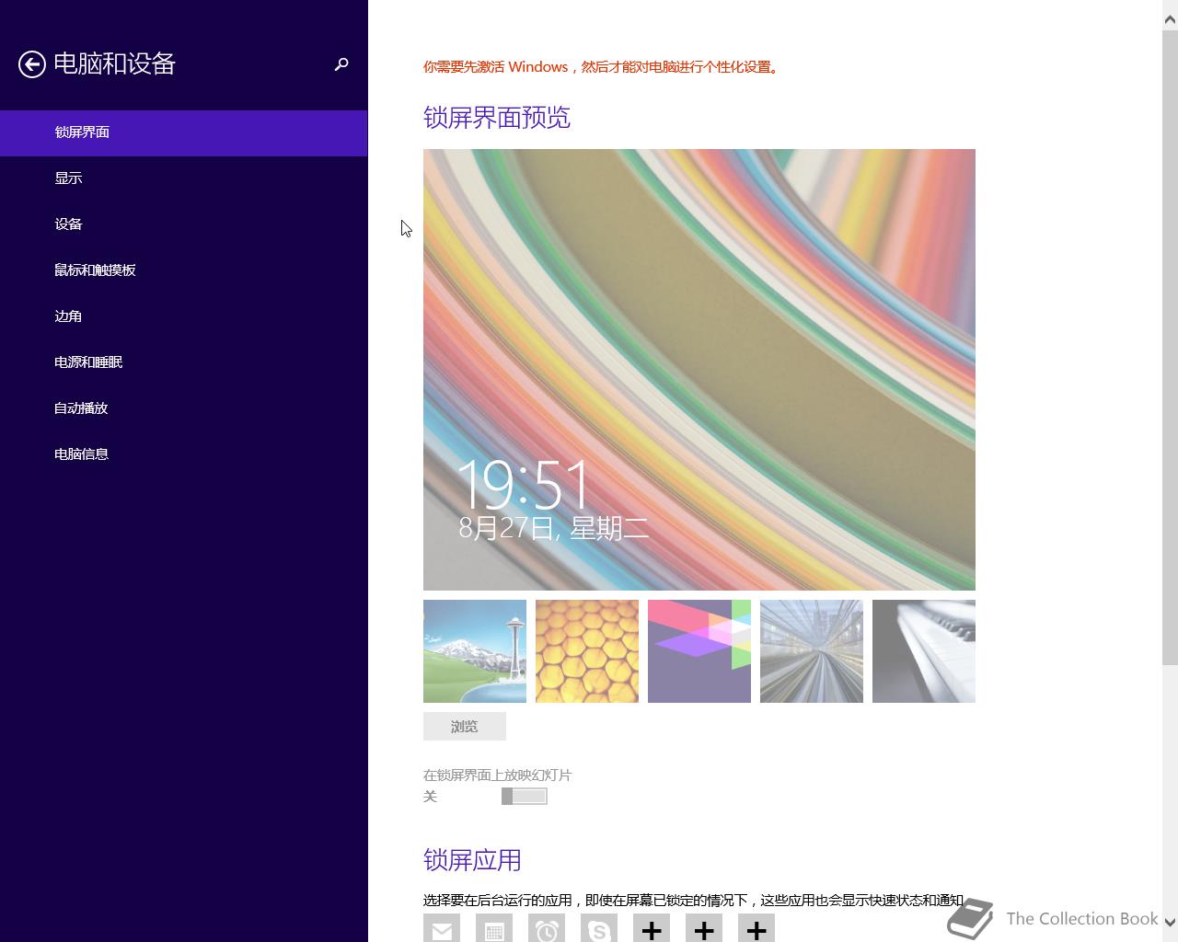Toggle the lock screen slideshow switch

[x=525, y=797]
